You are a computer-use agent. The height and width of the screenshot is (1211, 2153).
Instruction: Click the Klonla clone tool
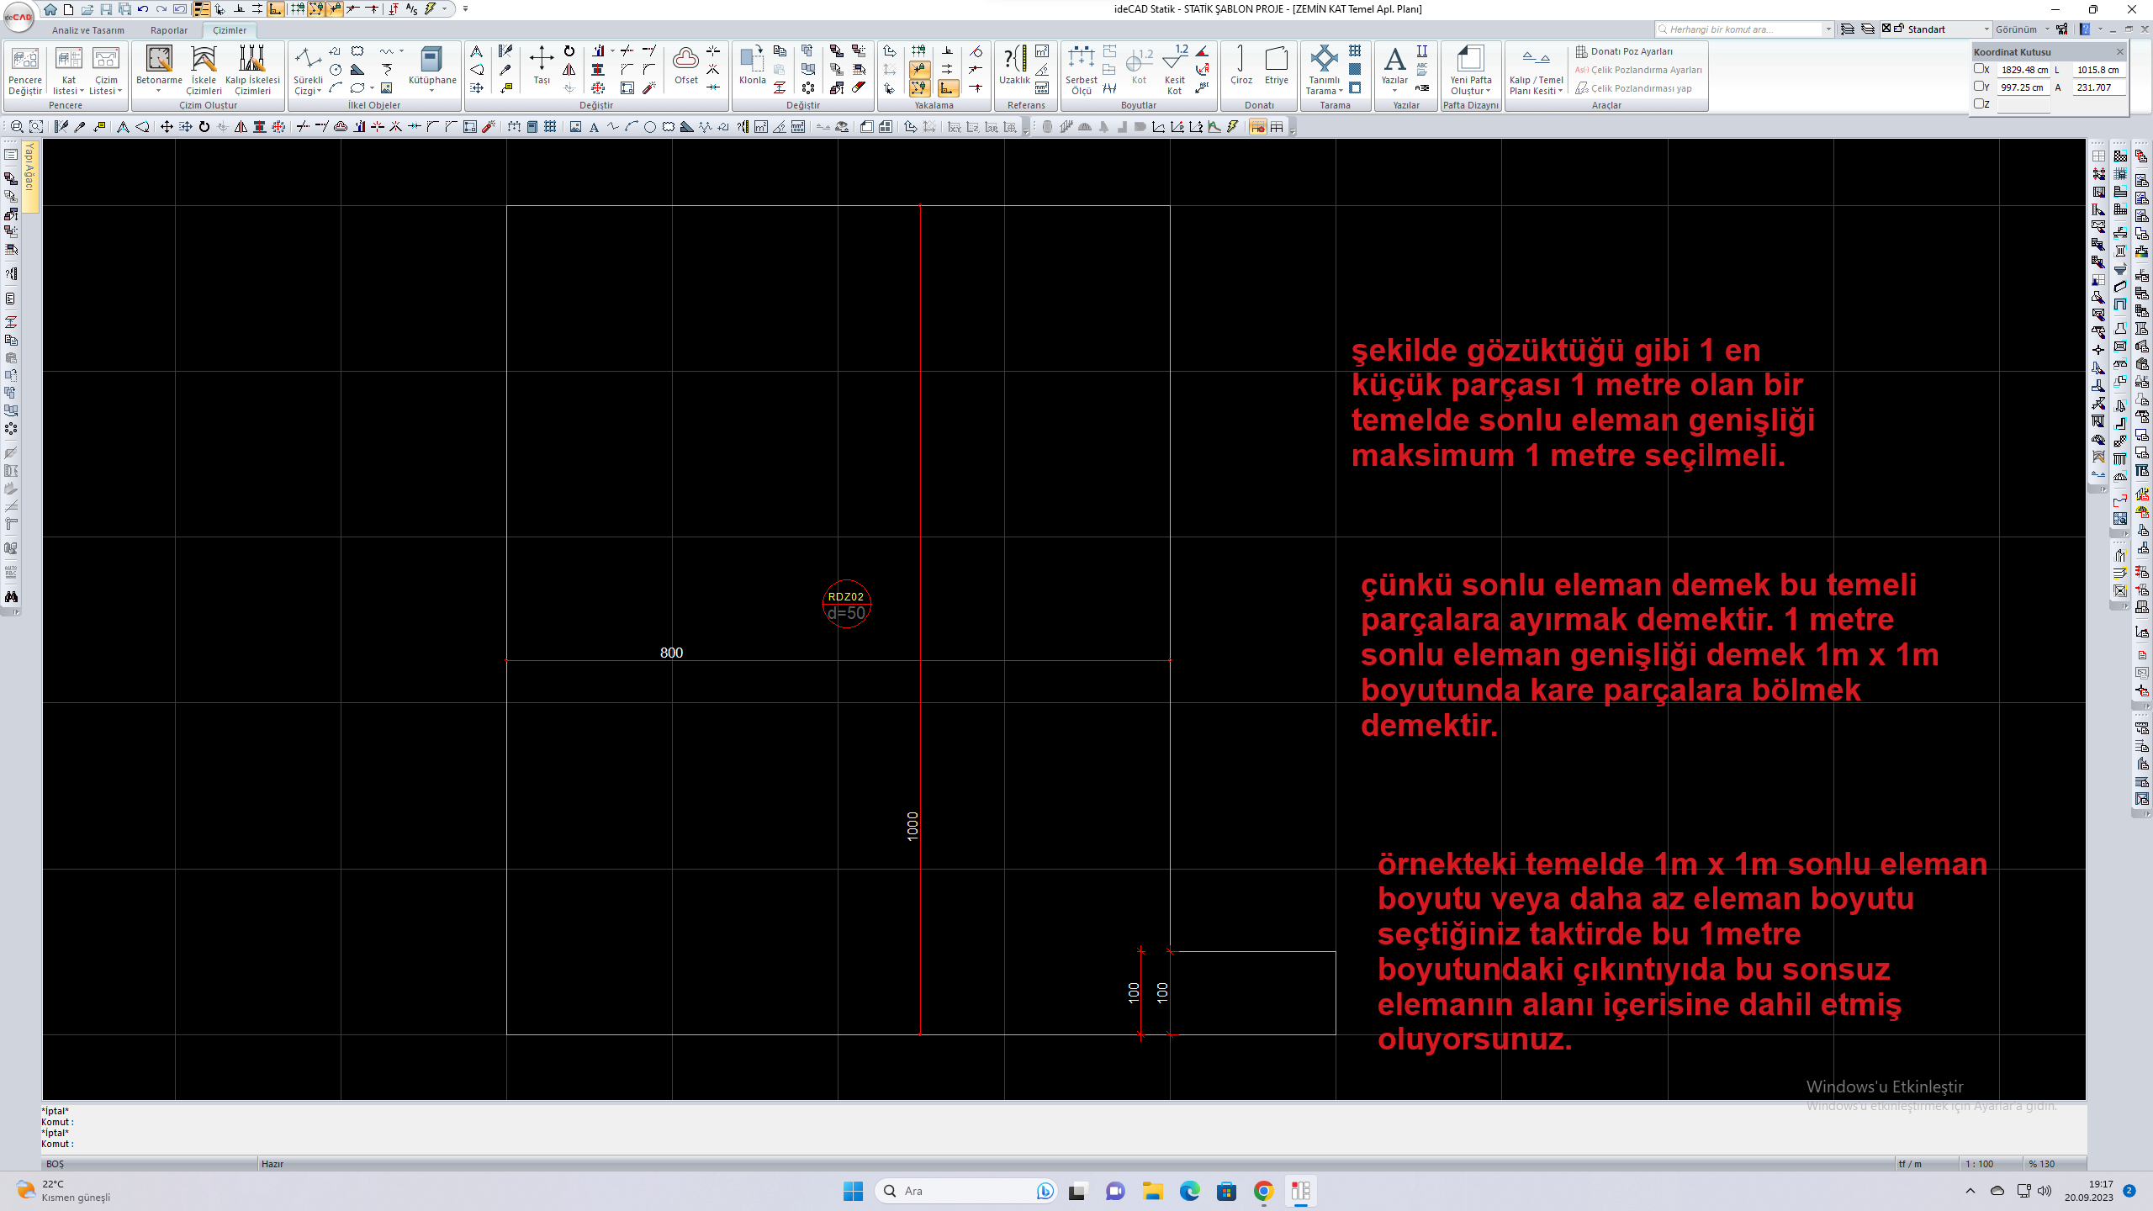pos(752,66)
